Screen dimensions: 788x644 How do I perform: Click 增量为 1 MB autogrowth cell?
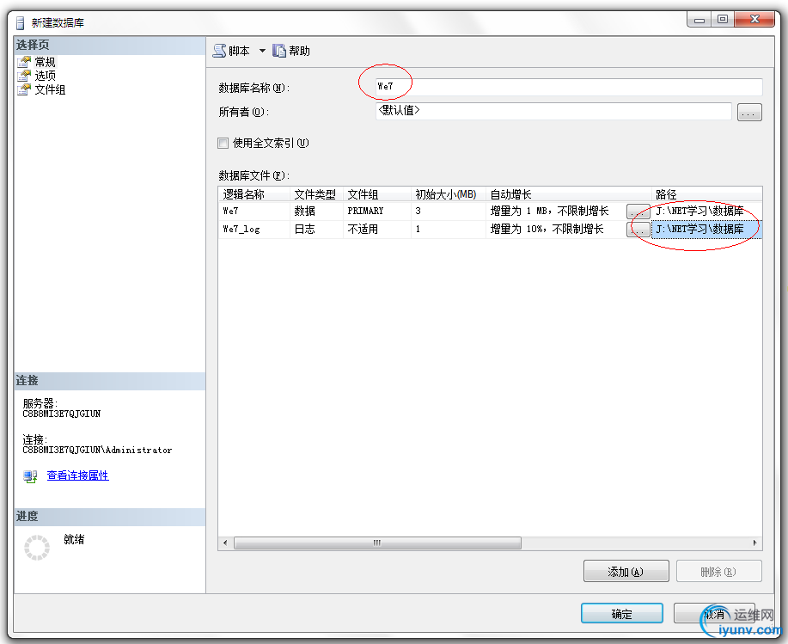coord(556,212)
